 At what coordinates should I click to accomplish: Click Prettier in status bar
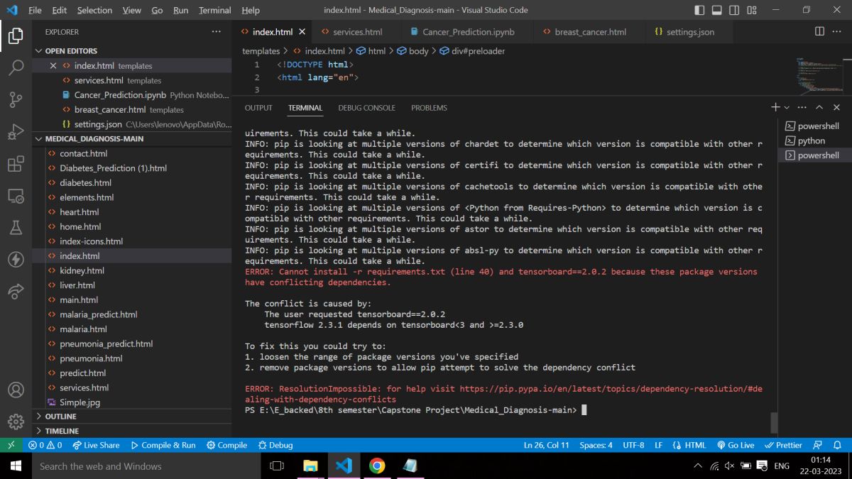[x=784, y=445]
